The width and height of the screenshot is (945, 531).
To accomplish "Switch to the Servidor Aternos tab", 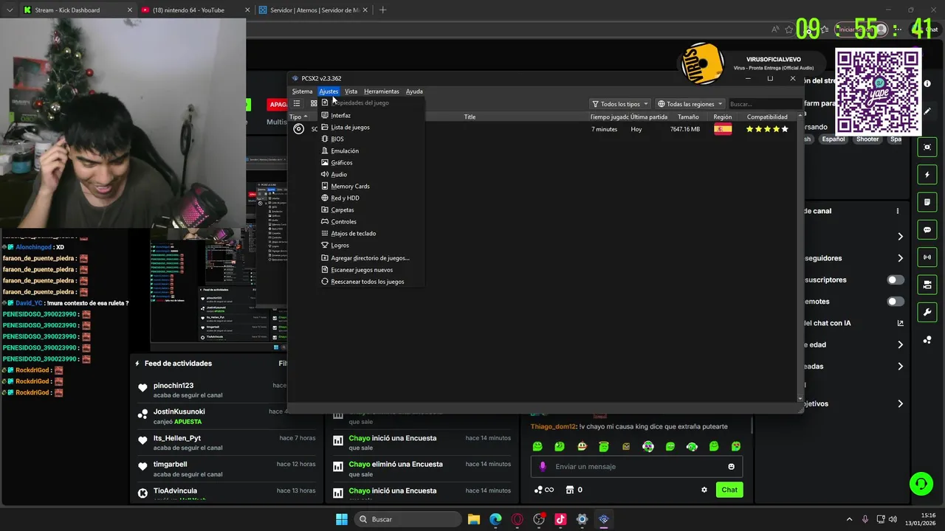I will tap(314, 10).
